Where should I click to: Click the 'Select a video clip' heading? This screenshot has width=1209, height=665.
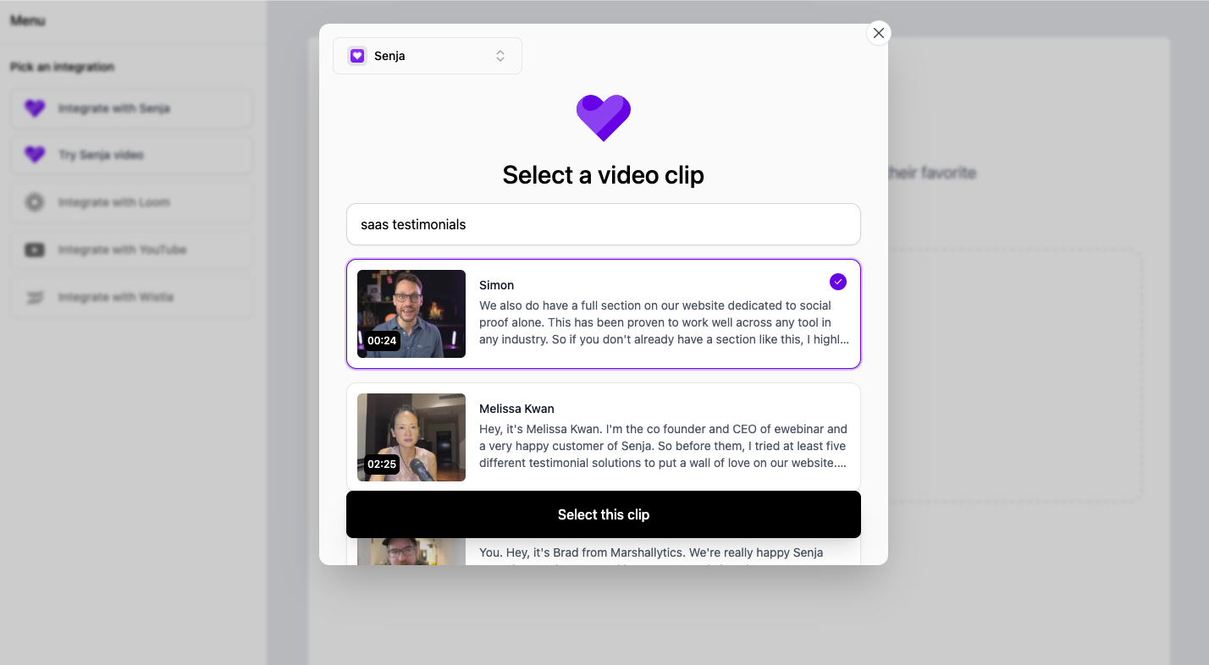(x=604, y=175)
